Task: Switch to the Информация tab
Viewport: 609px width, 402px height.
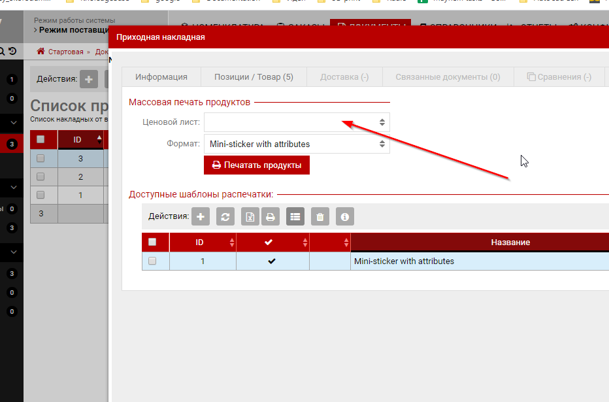Action: (161, 77)
